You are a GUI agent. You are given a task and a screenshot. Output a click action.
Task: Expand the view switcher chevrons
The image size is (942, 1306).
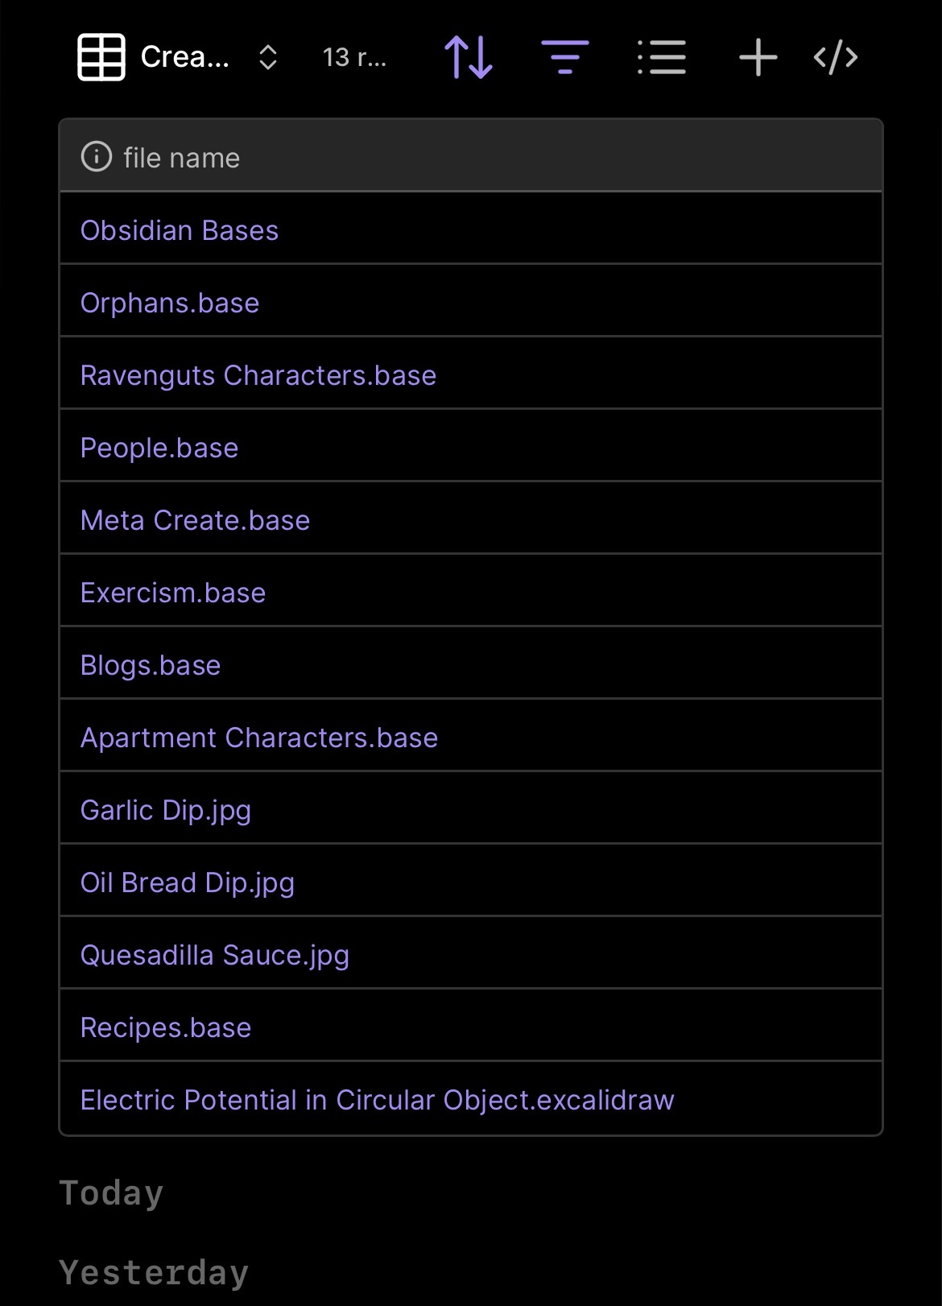[x=268, y=57]
